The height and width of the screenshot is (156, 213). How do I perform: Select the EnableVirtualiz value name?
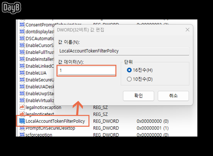click(40, 100)
